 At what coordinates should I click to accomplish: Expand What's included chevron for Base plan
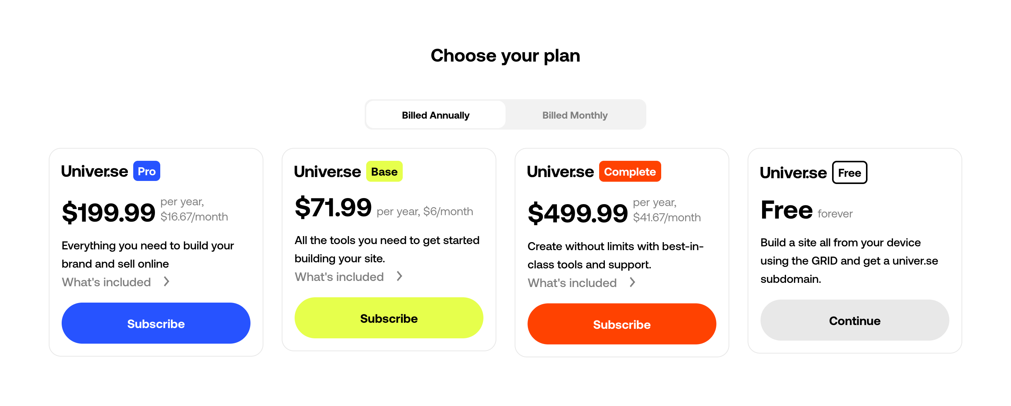tap(400, 276)
